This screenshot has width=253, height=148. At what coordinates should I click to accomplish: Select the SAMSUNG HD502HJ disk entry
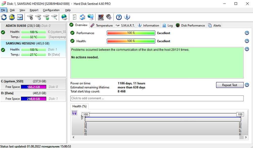pyautogui.click(x=33, y=49)
